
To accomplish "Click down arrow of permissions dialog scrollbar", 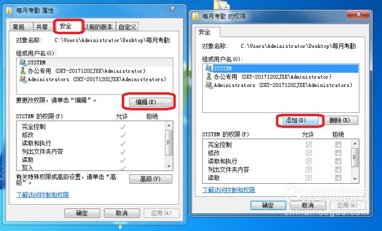I will click(355, 179).
